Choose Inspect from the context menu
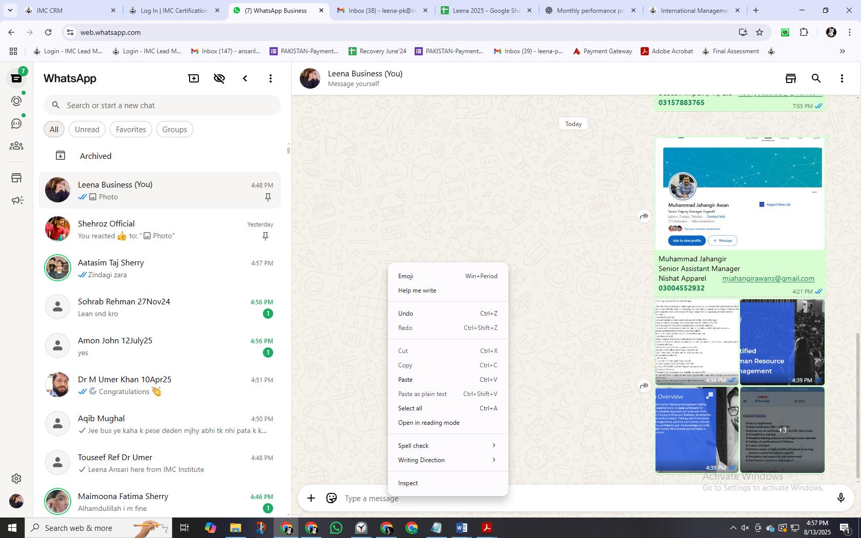The image size is (861, 538). (x=448, y=483)
